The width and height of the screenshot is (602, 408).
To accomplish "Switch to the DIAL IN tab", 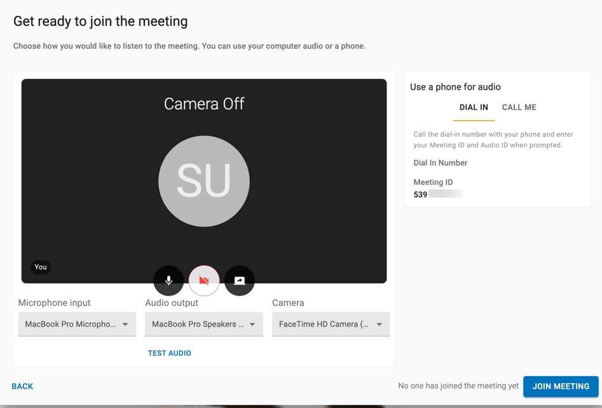I will pos(474,107).
